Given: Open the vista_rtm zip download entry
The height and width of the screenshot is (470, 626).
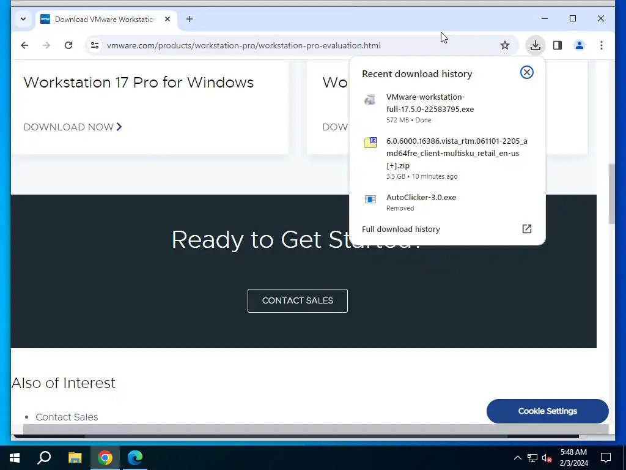Looking at the screenshot, I should pyautogui.click(x=447, y=159).
